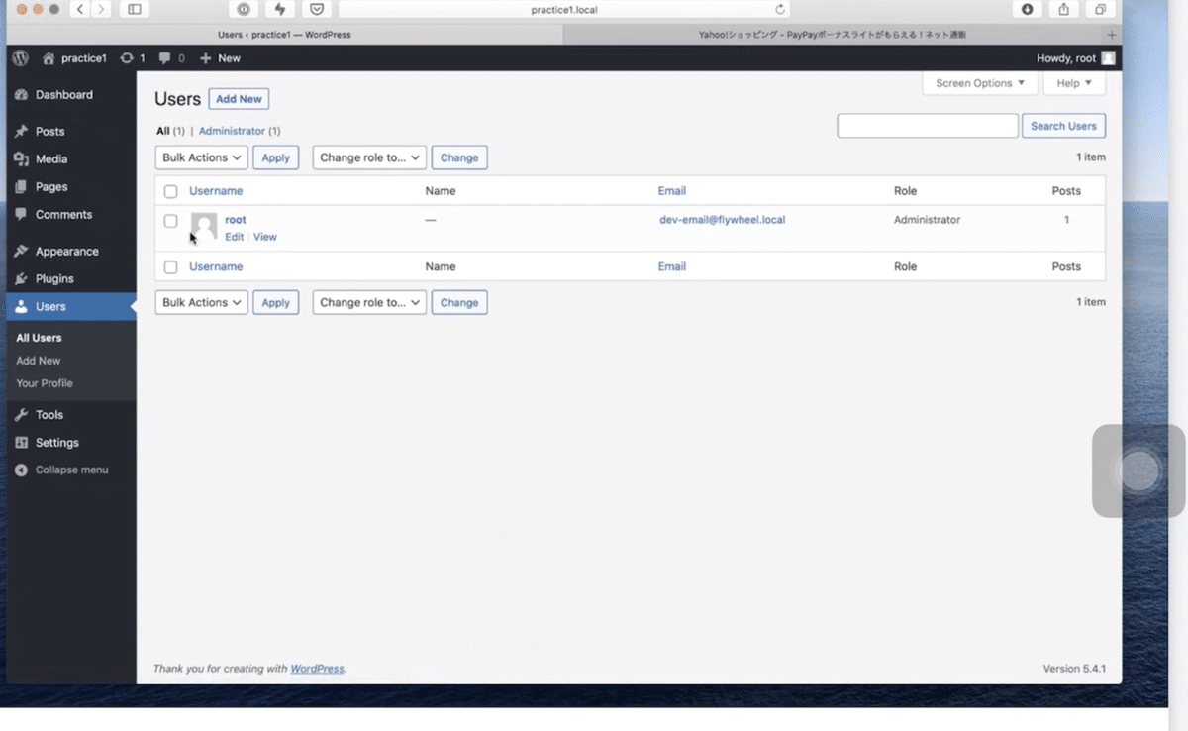The image size is (1188, 731).
Task: Check select-all box in table footer
Action: pos(171,267)
